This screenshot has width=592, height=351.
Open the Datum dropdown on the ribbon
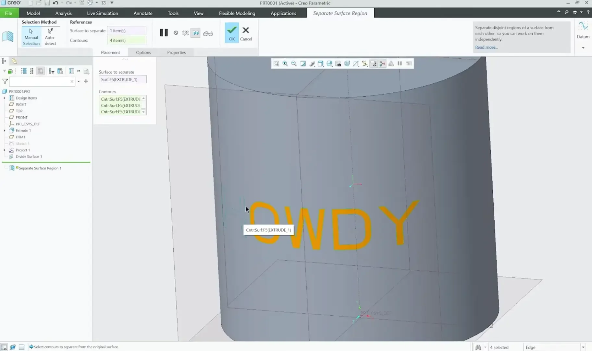pyautogui.click(x=583, y=48)
